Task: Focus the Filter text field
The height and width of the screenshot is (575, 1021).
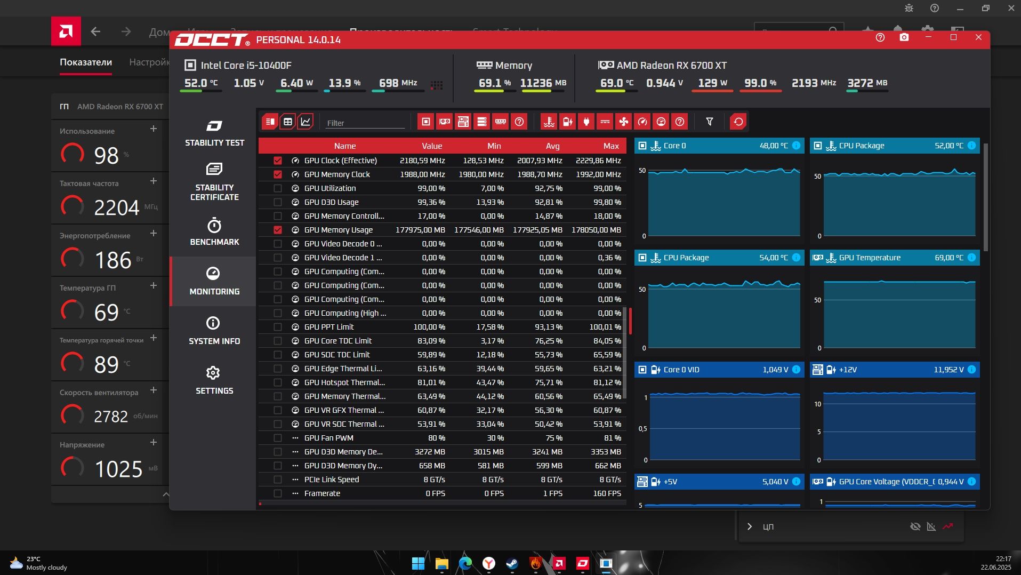Action: (x=365, y=123)
